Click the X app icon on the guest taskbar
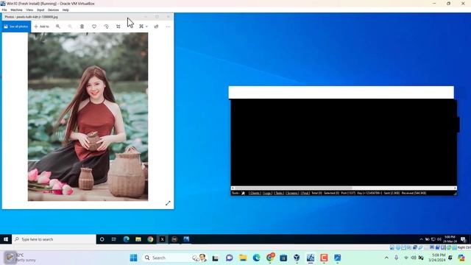471x265 pixels. [x=162, y=239]
